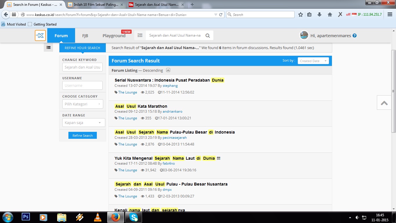Open the bookmarks list icon in toolbar
The width and height of the screenshot is (396, 223).
click(x=309, y=15)
